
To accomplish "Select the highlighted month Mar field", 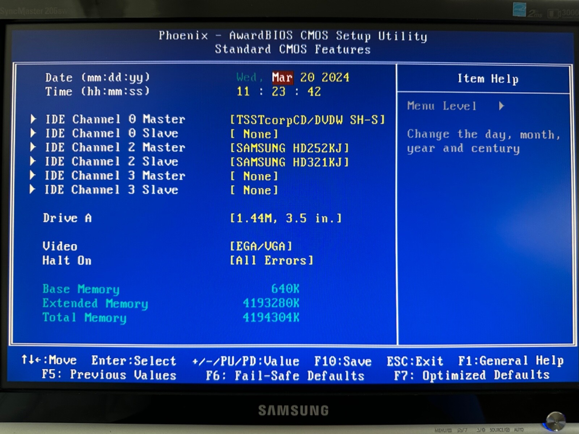I will 282,77.
